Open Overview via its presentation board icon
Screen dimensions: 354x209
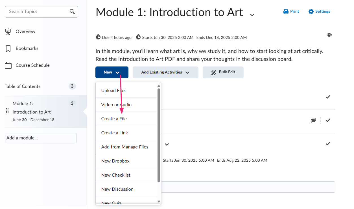pos(8,32)
